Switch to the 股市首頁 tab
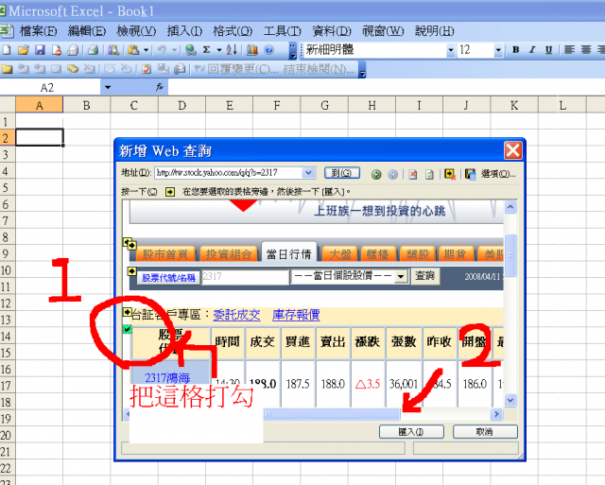The image size is (605, 485). coord(164,254)
